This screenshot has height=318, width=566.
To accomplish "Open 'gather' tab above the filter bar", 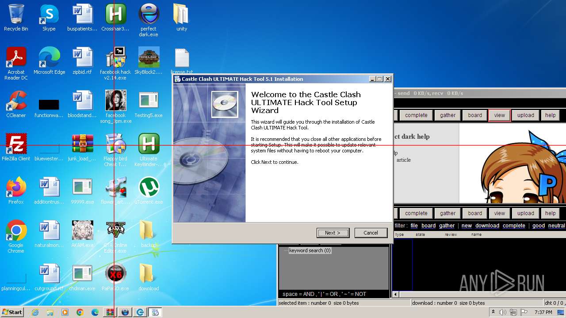I will pos(447,213).
